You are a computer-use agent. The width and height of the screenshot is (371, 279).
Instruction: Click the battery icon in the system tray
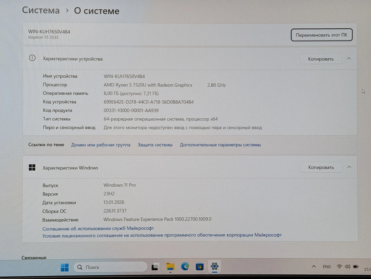(x=356, y=267)
